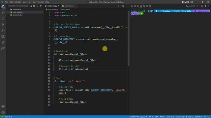Viewport: 211px width, 118px height.
Task: Select Python language mode in status bar
Action: (162, 117)
